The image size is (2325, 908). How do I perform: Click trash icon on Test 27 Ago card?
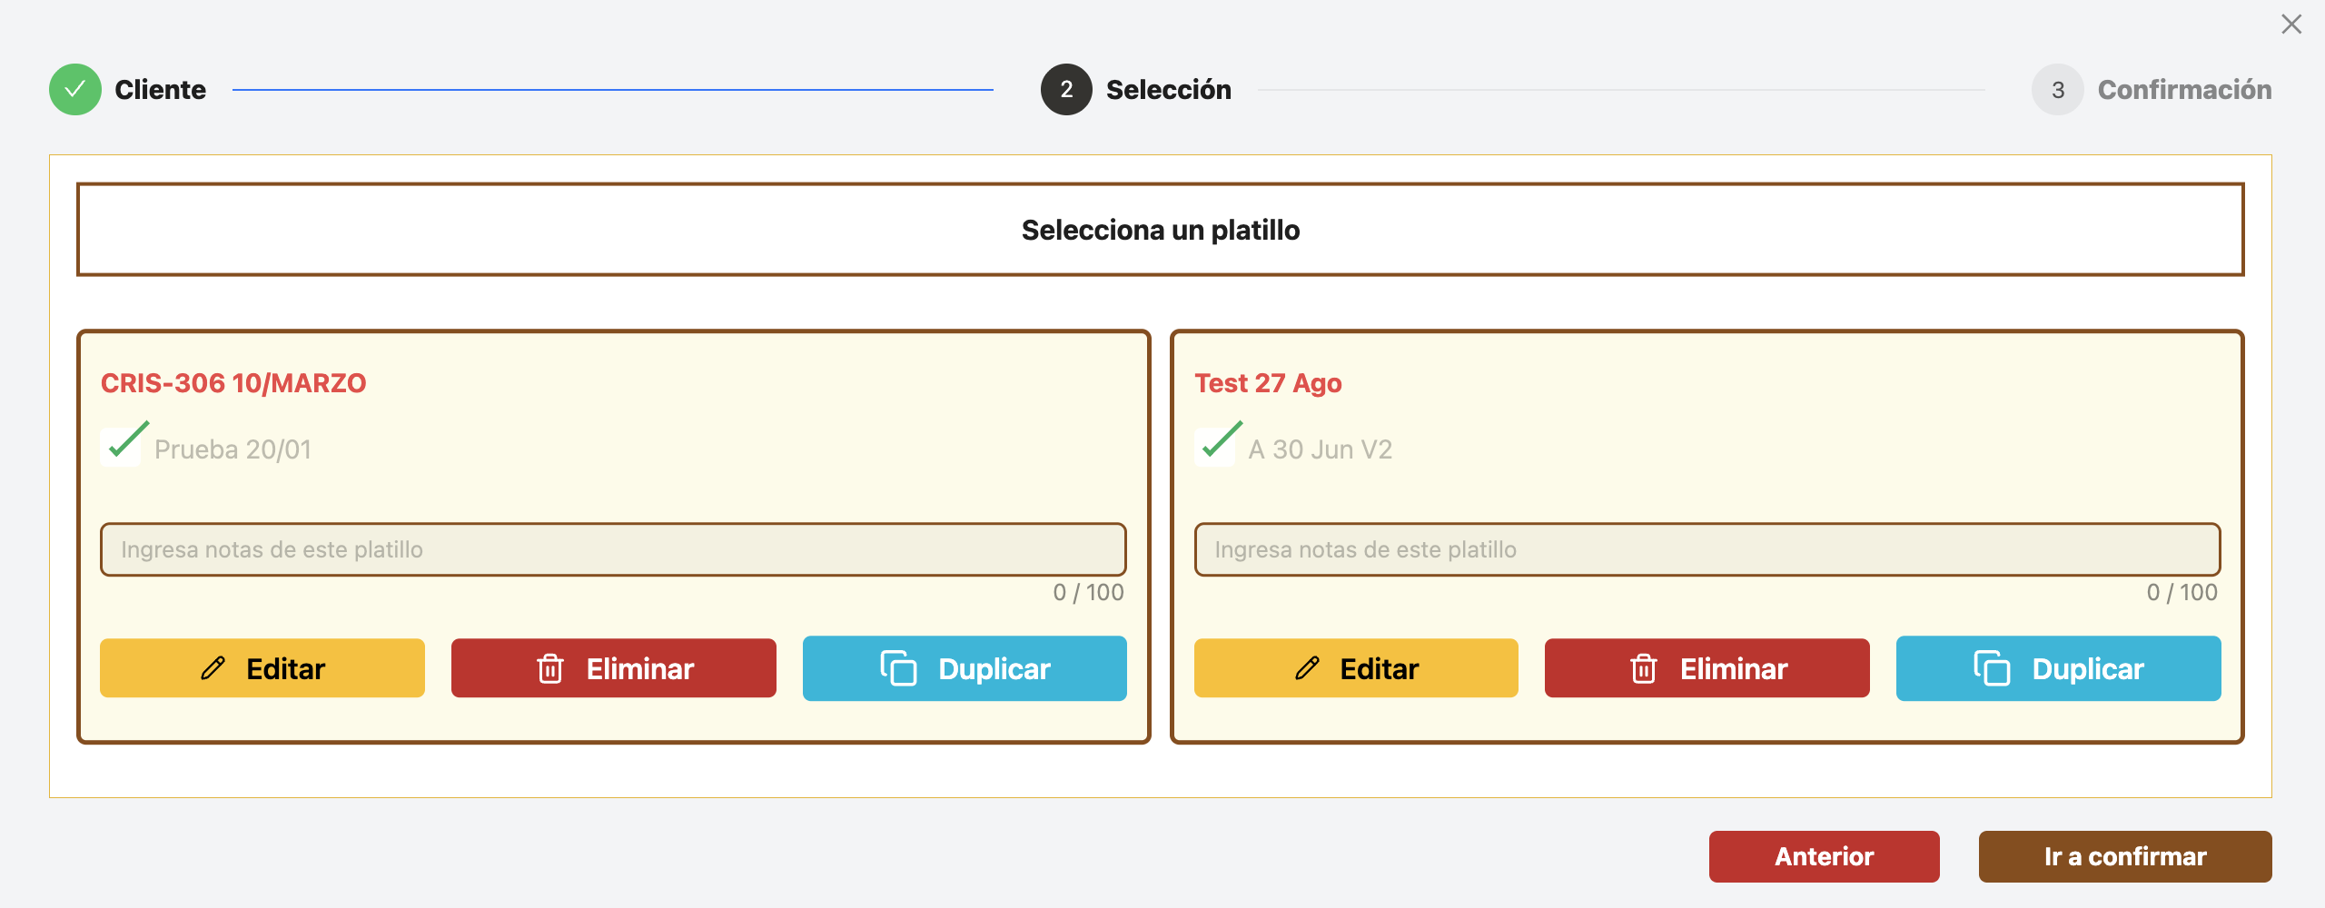1644,668
